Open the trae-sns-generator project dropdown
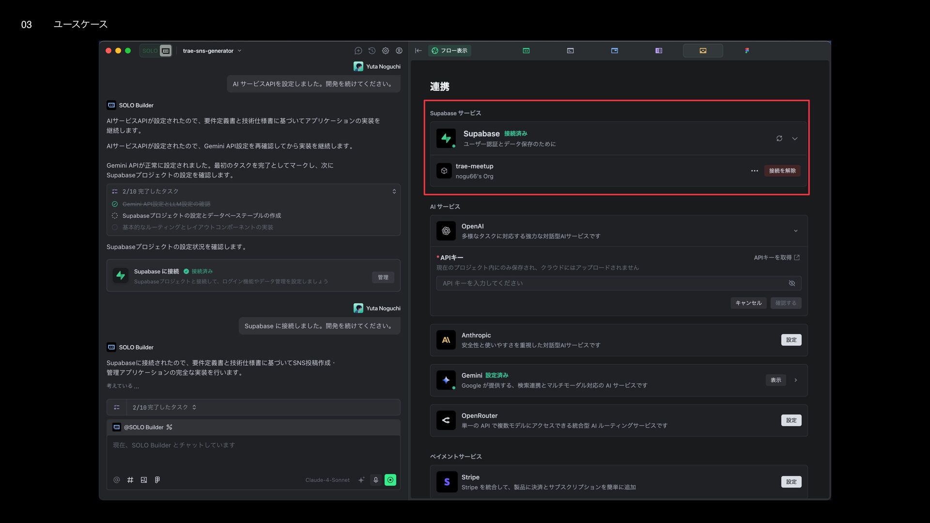The image size is (930, 523). (x=212, y=51)
